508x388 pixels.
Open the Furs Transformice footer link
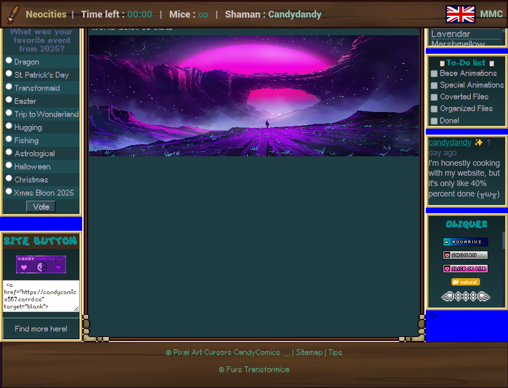254,369
